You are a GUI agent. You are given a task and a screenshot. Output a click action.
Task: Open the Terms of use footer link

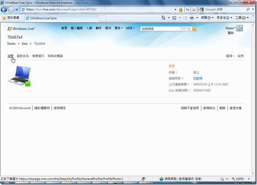pos(60,108)
